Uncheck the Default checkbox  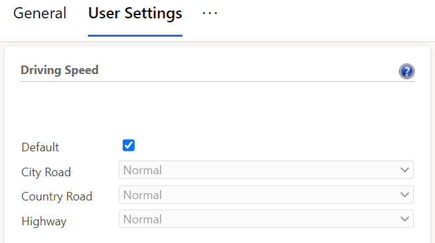[x=129, y=145]
